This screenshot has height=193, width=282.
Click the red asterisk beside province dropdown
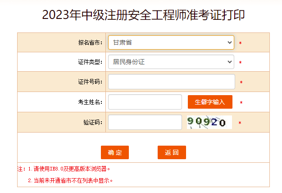pyautogui.click(x=241, y=43)
